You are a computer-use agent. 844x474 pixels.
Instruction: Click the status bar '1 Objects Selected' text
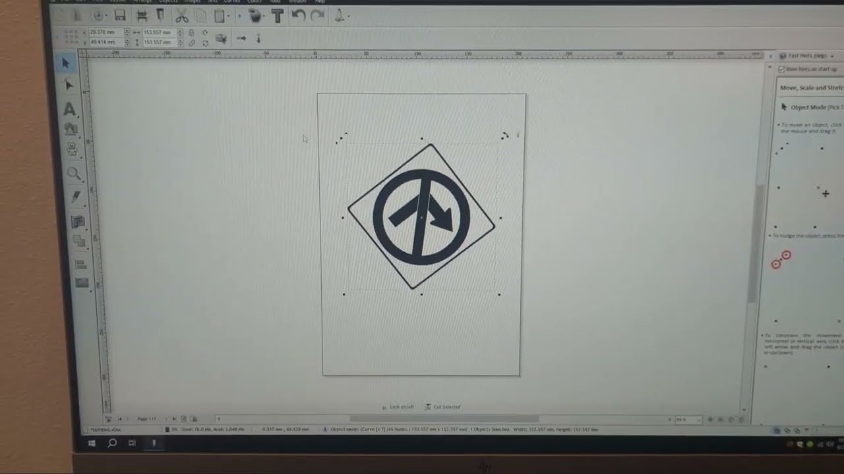pyautogui.click(x=490, y=429)
